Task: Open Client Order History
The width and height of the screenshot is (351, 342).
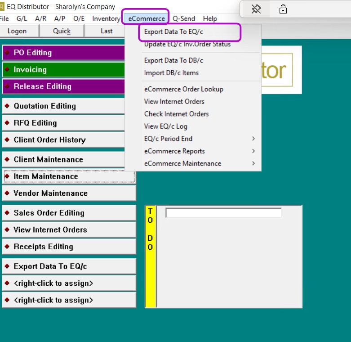Action: pyautogui.click(x=63, y=140)
